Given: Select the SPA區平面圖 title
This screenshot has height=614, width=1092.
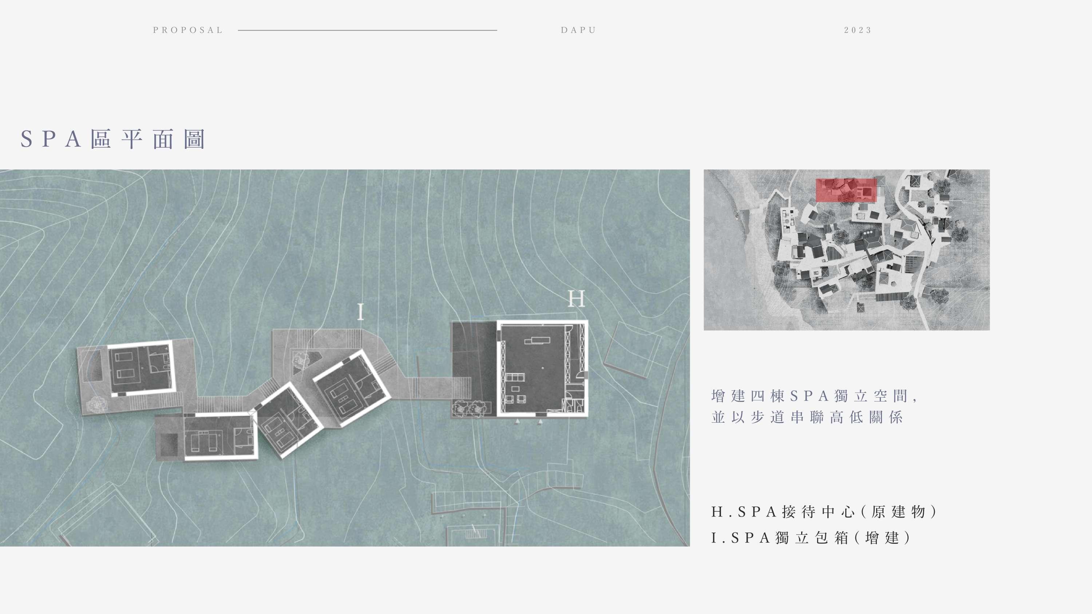Looking at the screenshot, I should point(113,139).
